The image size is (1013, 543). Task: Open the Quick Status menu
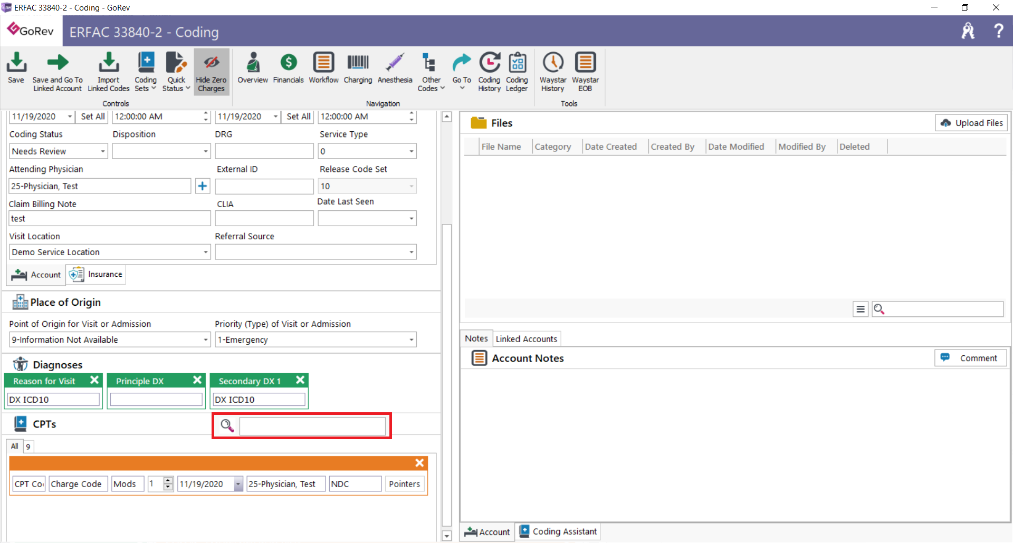(176, 72)
